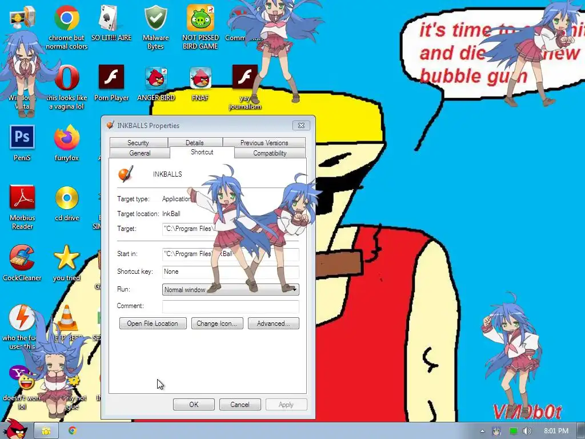Image resolution: width=585 pixels, height=439 pixels.
Task: Open the Previous Versions tab
Action: point(264,142)
